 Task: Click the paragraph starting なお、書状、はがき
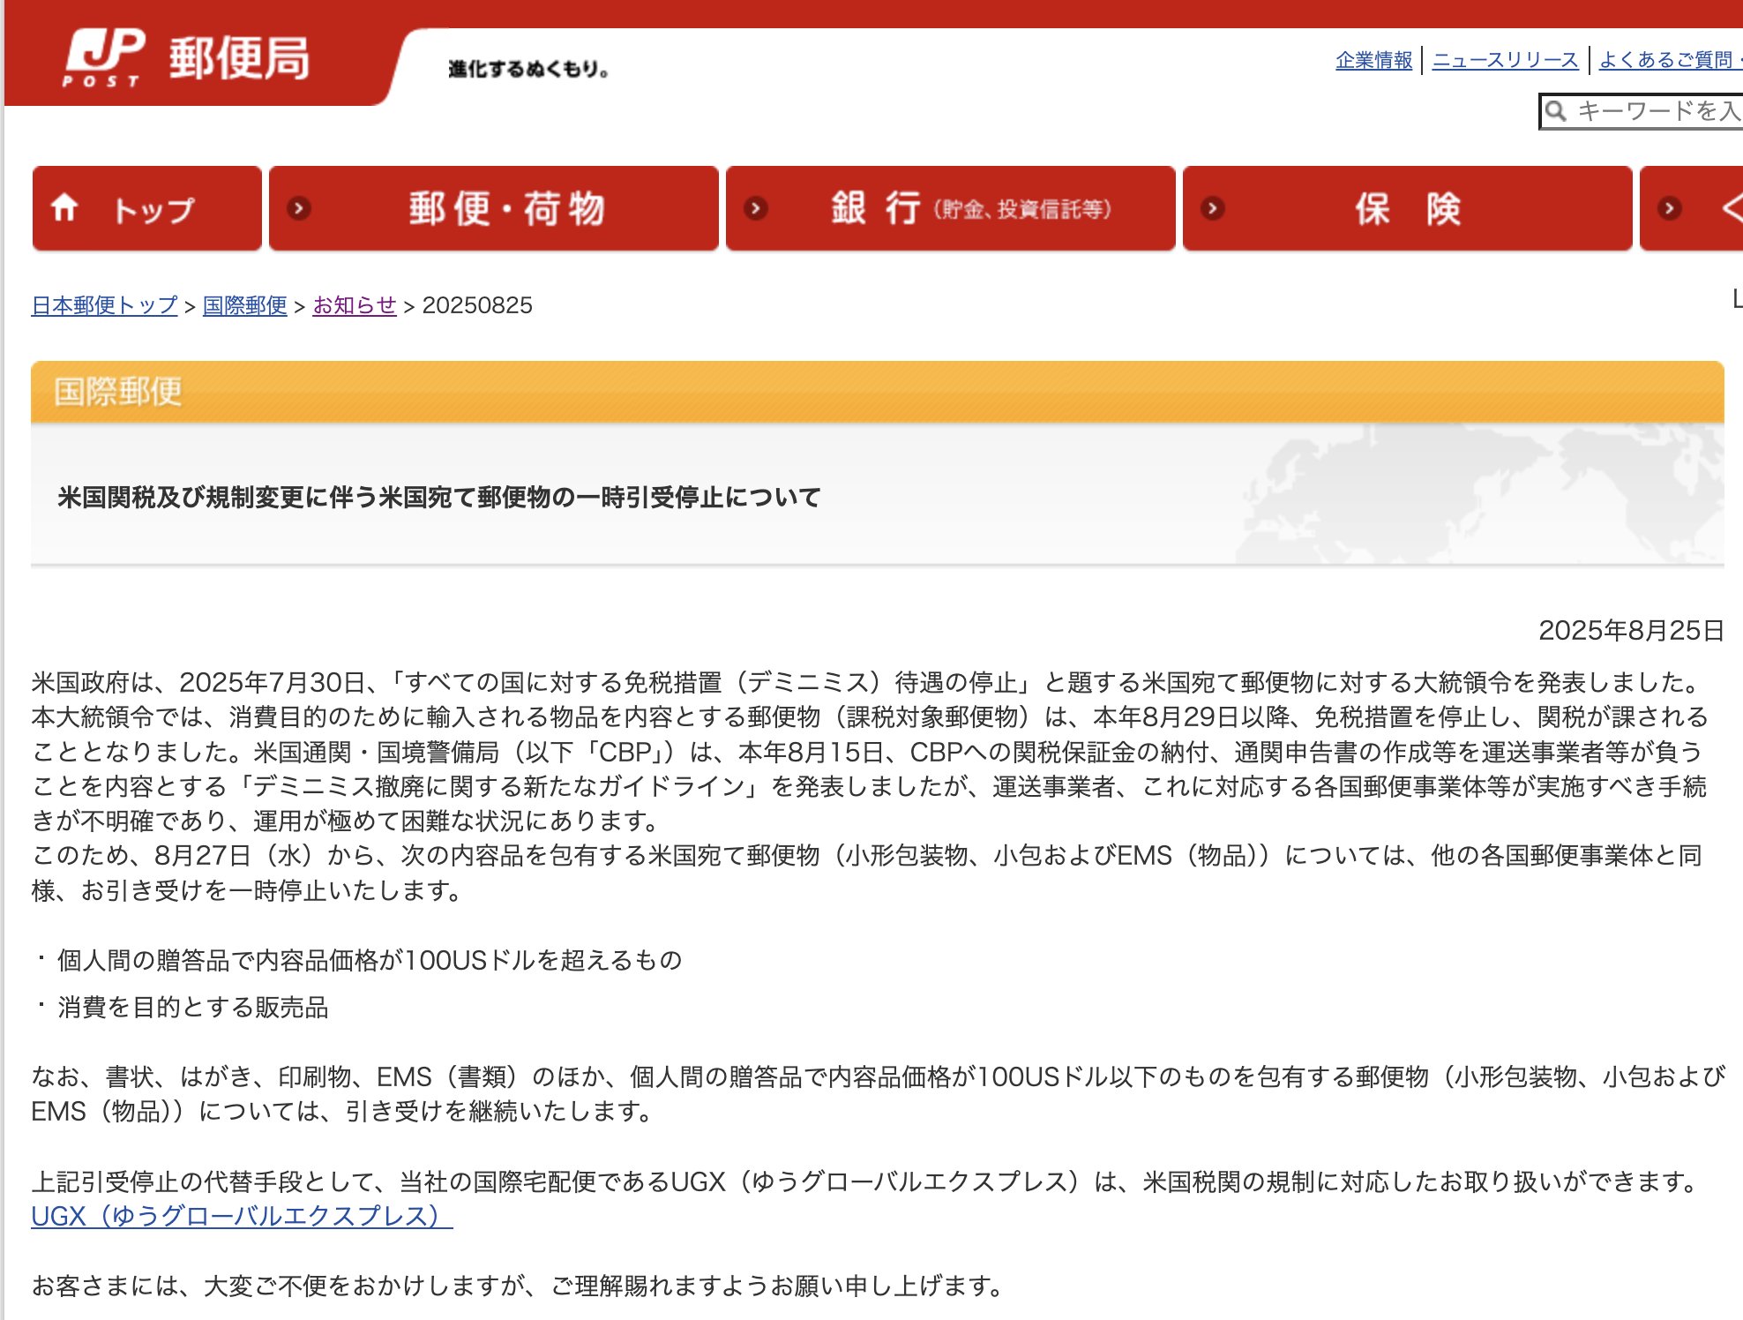pyautogui.click(x=878, y=1094)
